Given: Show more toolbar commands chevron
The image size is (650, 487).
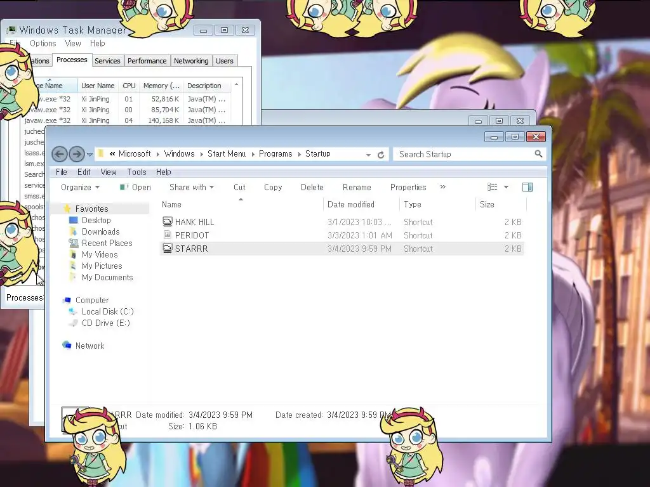Looking at the screenshot, I should pos(442,187).
